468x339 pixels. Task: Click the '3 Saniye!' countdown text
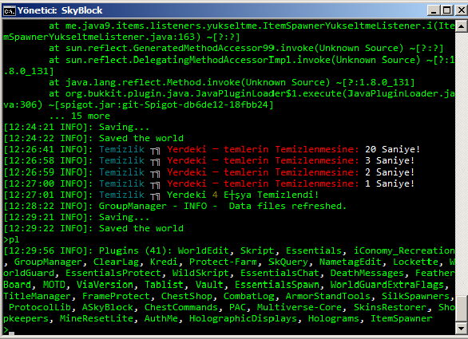pos(390,160)
